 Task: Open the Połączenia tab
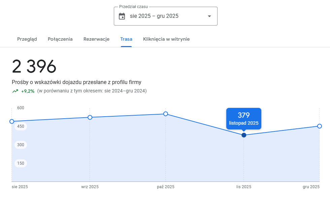pos(60,39)
